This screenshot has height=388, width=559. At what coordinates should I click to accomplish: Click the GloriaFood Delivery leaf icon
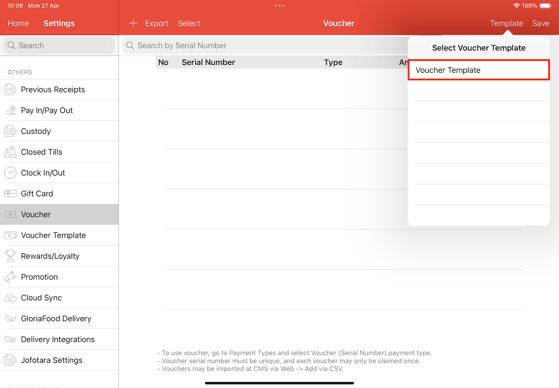(x=10, y=318)
